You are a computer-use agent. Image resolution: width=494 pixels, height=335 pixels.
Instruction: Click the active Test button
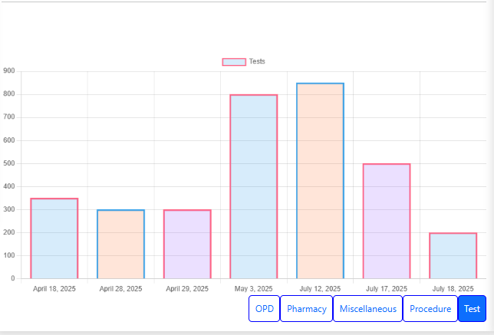[472, 309]
